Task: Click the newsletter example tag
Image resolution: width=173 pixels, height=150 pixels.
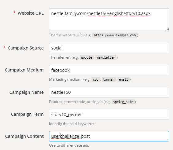Action: pyautogui.click(x=106, y=57)
